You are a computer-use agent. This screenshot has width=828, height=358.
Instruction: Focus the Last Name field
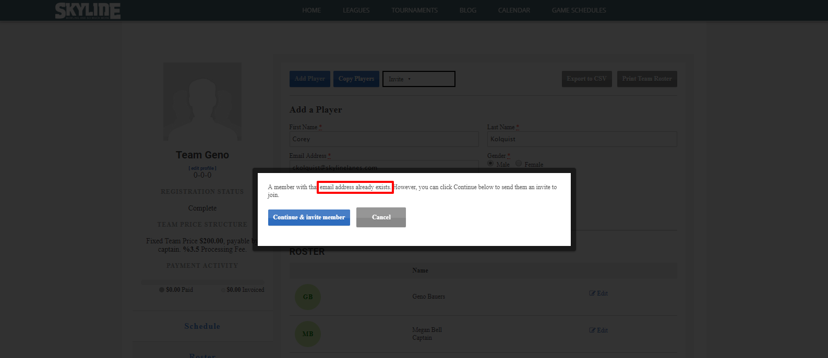582,139
